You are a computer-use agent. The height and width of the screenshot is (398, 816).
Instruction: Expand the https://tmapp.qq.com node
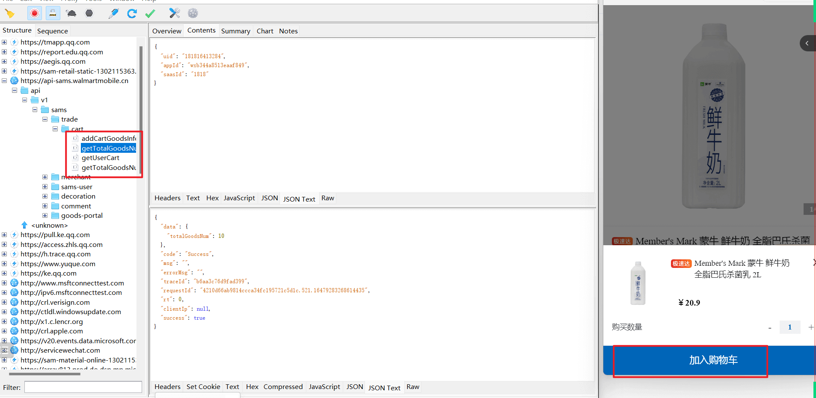4,42
